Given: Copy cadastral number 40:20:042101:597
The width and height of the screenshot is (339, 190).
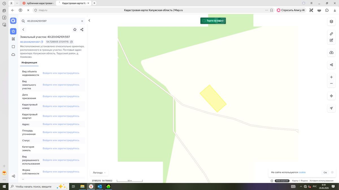Looking at the screenshot, I should click(42, 42).
